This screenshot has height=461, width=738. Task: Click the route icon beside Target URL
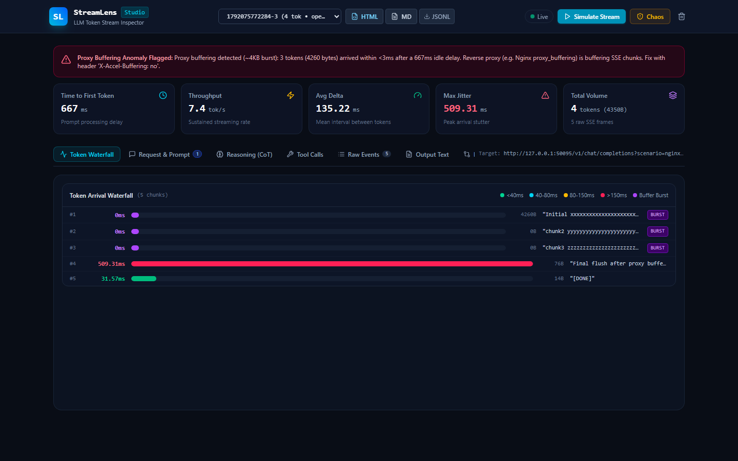[467, 154]
